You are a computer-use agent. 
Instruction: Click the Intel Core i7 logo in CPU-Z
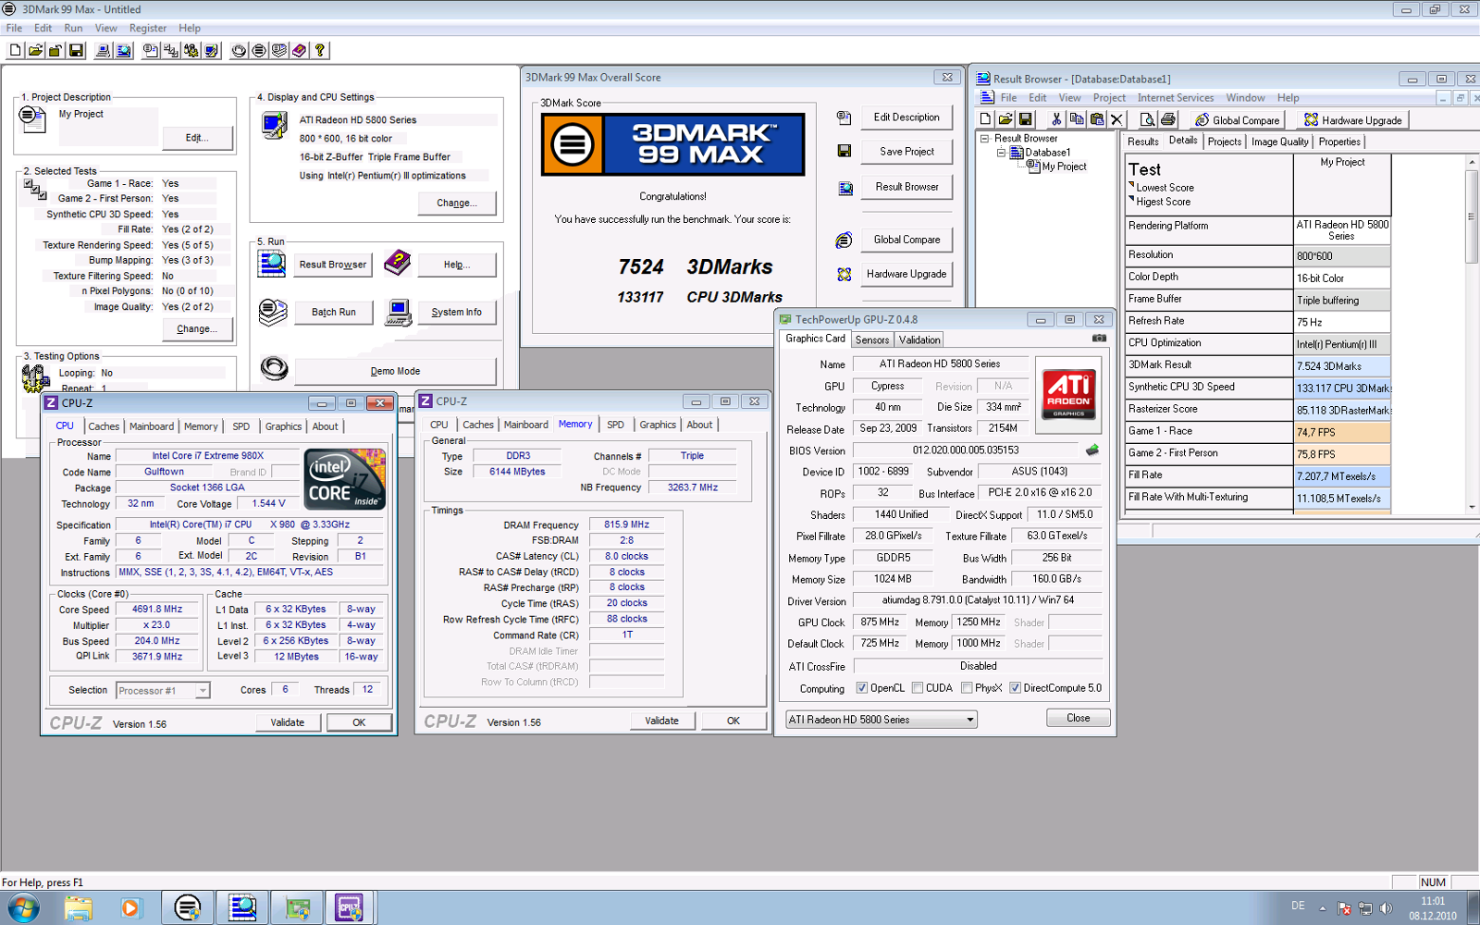coord(345,478)
